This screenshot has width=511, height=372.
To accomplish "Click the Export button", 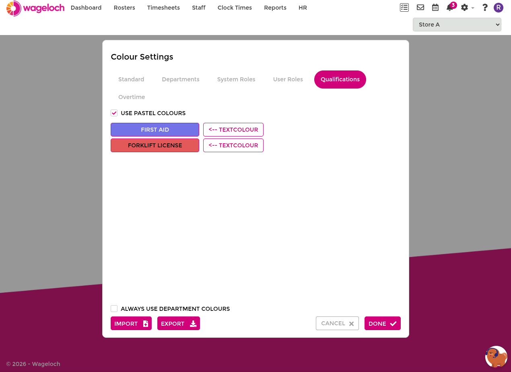I will click(x=179, y=323).
